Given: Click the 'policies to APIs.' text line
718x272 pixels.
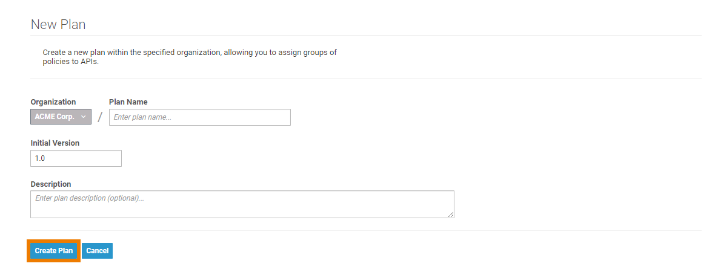Looking at the screenshot, I should [71, 62].
